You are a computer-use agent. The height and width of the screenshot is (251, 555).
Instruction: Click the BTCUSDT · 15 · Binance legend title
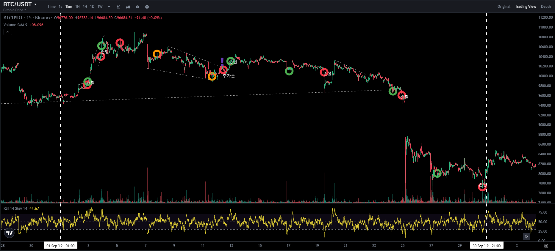pos(28,18)
